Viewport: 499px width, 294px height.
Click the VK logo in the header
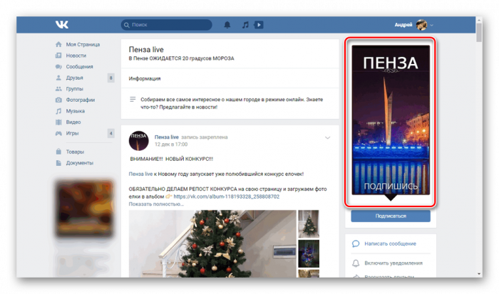point(61,25)
